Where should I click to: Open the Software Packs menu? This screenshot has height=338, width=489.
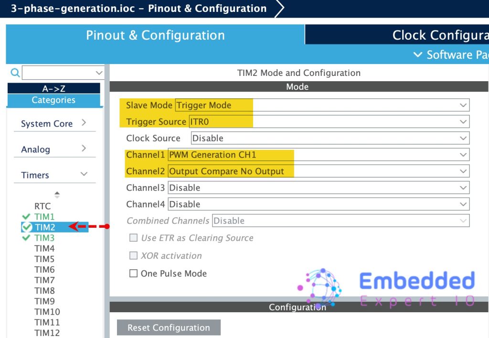[x=449, y=55]
